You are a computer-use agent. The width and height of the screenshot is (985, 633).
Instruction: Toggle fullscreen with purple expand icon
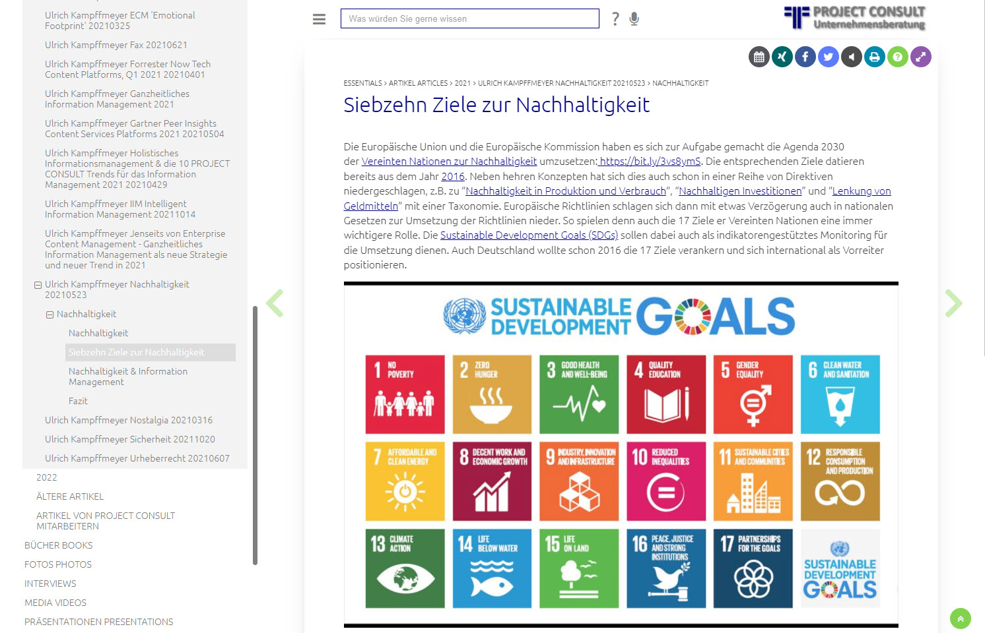click(921, 57)
